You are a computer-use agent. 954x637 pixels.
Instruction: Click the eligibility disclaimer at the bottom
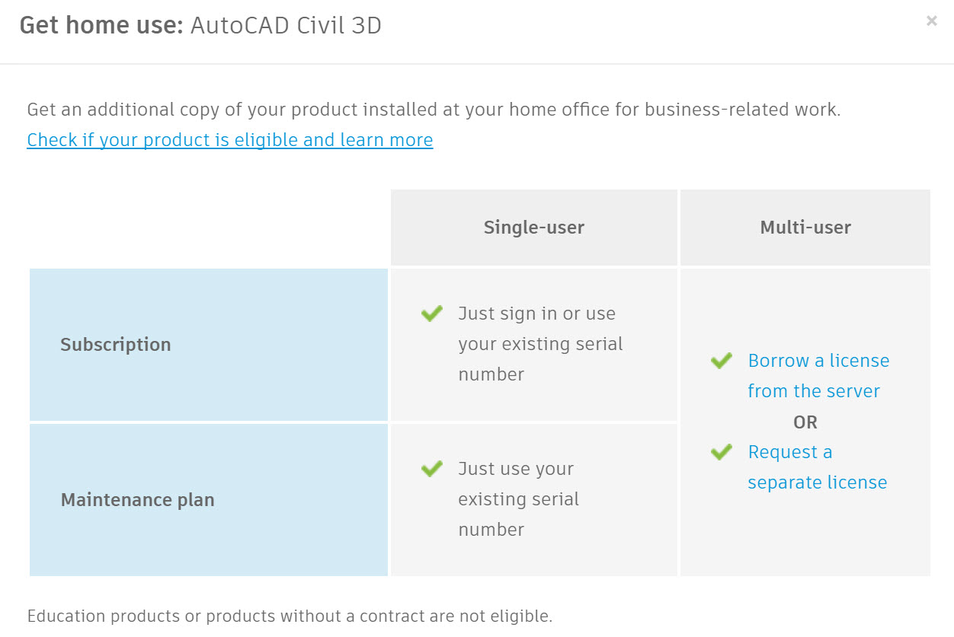click(290, 616)
